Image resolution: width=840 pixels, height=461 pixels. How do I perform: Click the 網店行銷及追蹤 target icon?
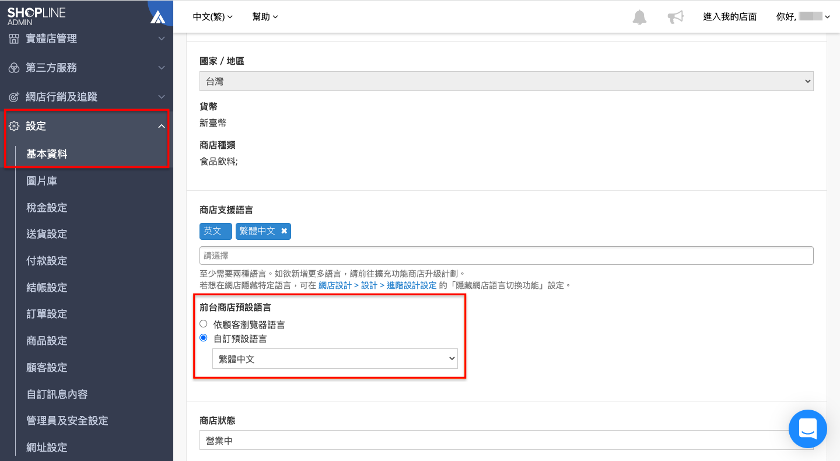(14, 97)
